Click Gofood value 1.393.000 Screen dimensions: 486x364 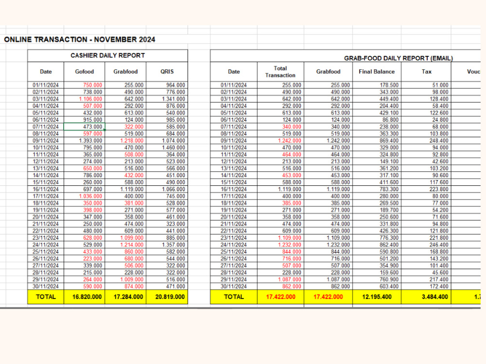pos(90,141)
